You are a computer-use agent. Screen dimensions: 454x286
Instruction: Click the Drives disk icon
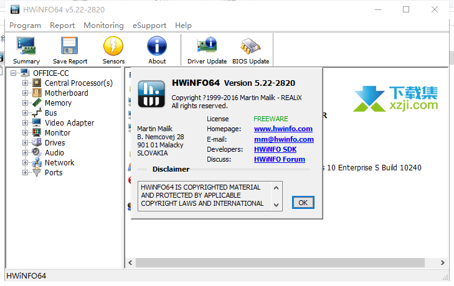37,142
